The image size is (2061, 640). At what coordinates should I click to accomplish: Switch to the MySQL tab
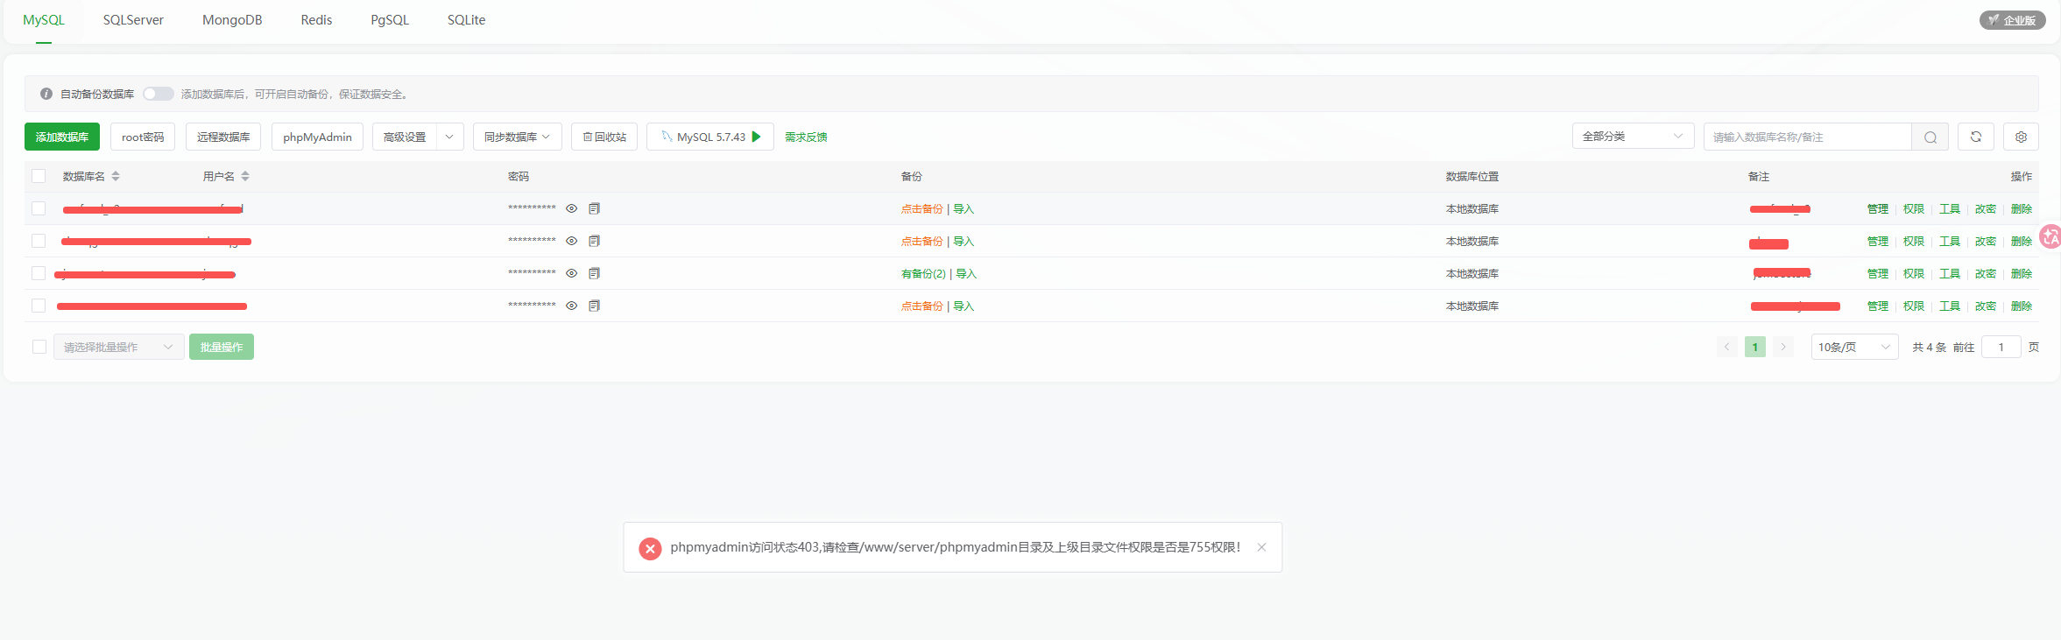click(x=44, y=20)
